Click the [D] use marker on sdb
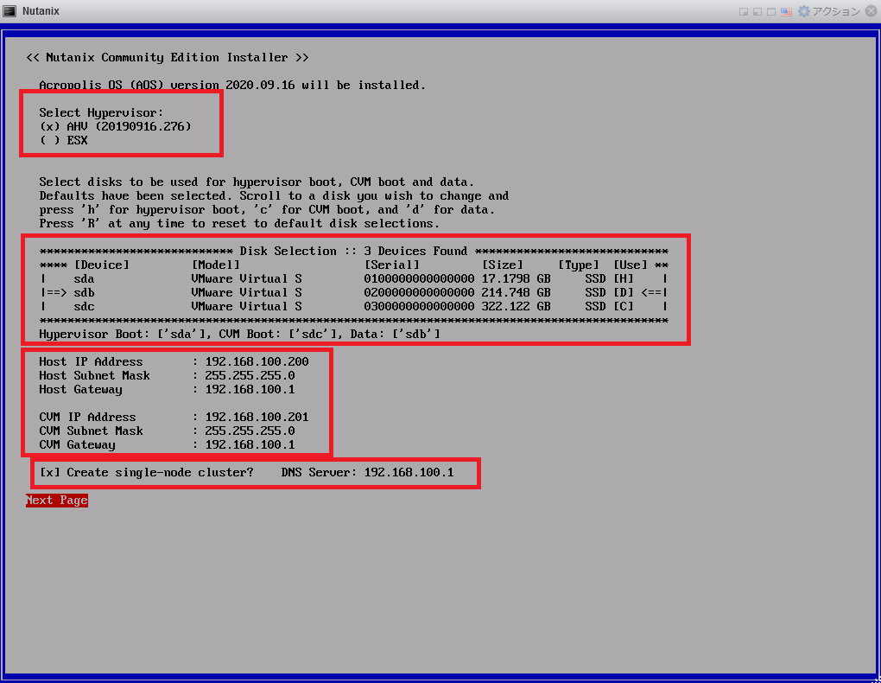 pyautogui.click(x=623, y=292)
